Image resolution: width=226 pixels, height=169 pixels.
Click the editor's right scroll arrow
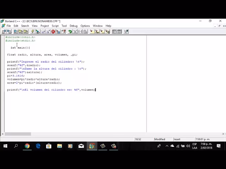[x=223, y=134]
